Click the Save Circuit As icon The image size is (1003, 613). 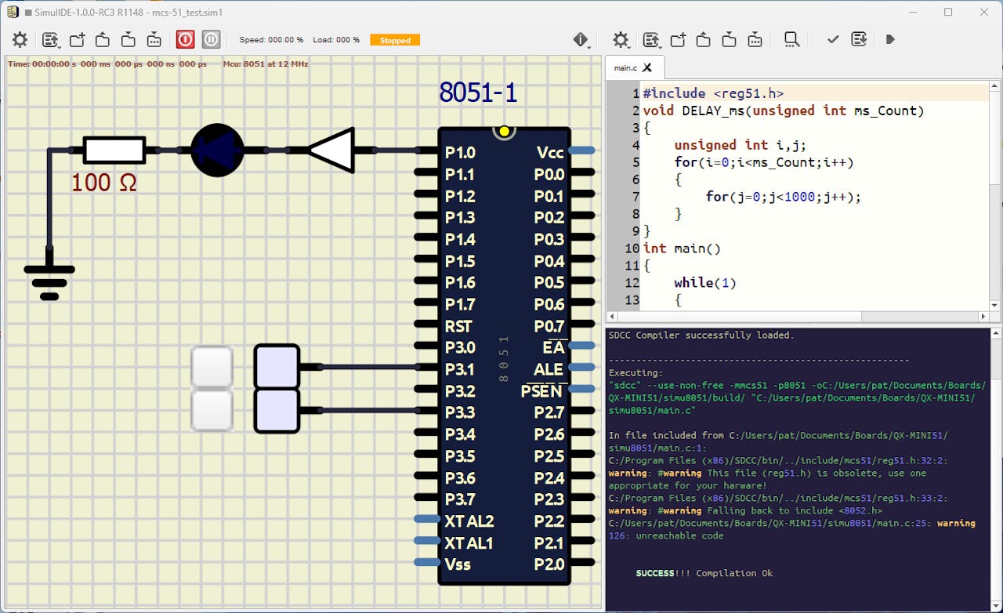(154, 40)
